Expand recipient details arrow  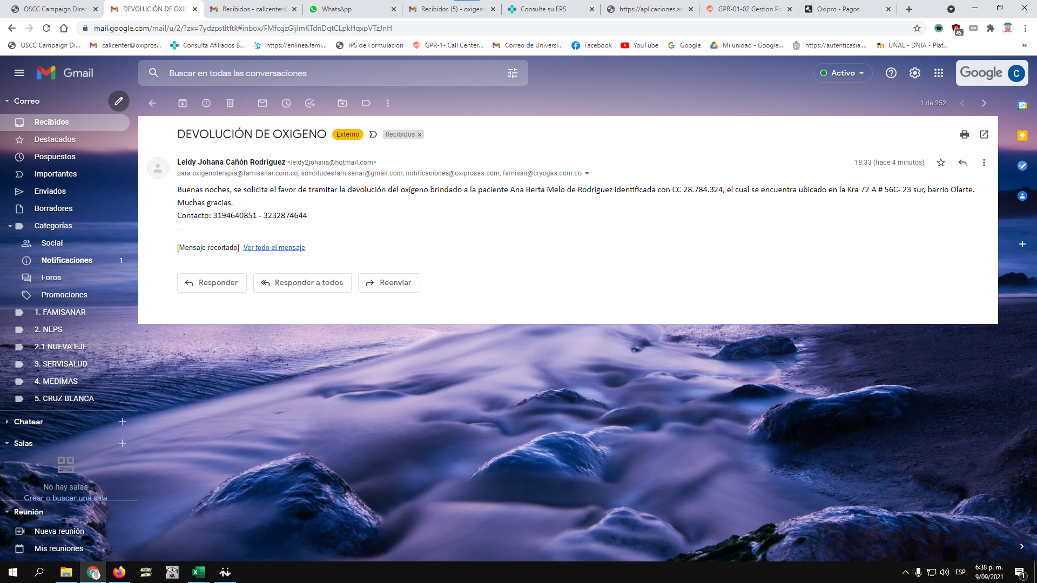coord(587,173)
